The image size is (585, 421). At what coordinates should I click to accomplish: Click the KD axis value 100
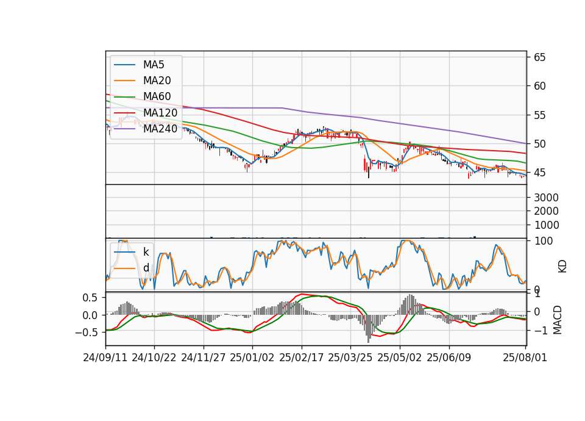(544, 241)
